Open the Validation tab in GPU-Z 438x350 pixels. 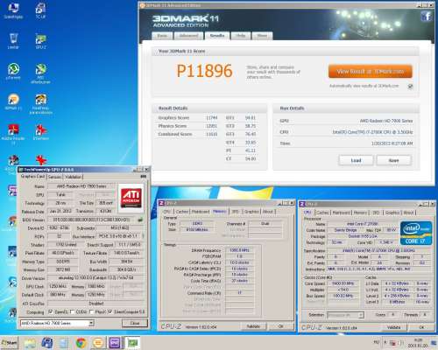[x=73, y=177]
